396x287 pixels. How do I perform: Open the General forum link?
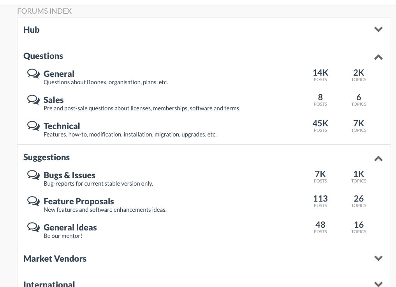click(x=59, y=74)
